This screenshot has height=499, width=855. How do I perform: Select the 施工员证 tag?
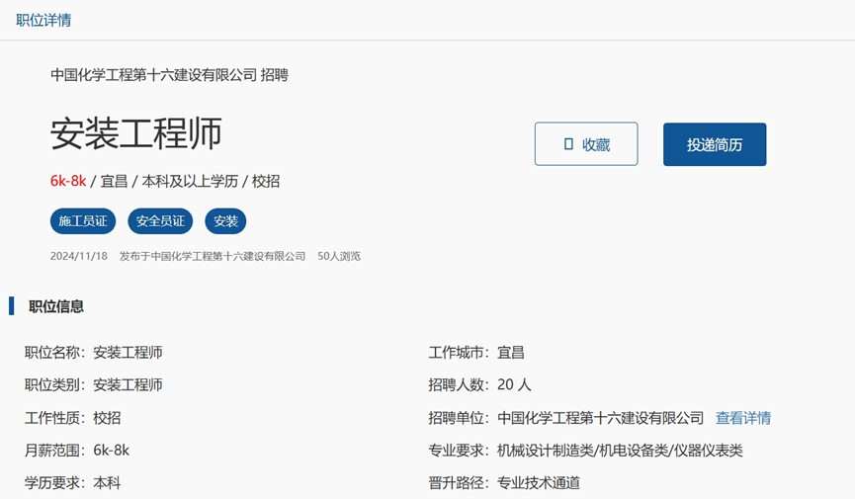click(83, 221)
